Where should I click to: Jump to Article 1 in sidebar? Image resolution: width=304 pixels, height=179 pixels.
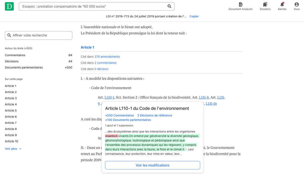pyautogui.click(x=11, y=86)
